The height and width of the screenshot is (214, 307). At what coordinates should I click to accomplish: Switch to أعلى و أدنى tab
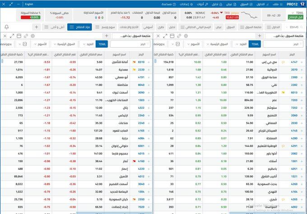pos(54,27)
